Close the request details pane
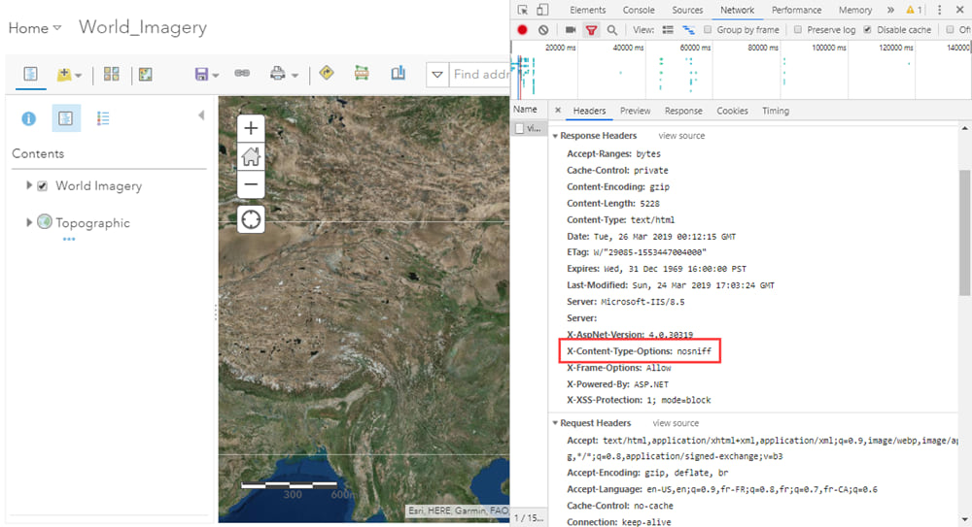Screen dimensions: 972x527 tap(558, 111)
